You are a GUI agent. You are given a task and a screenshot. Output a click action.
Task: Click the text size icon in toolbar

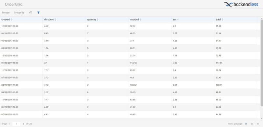tap(31, 12)
